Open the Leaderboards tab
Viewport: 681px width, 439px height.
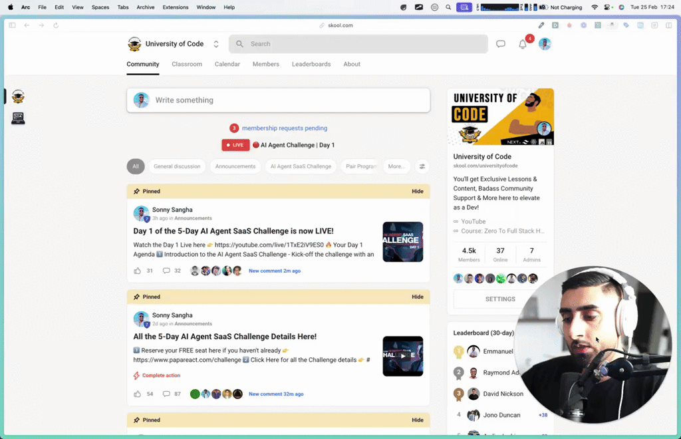click(311, 65)
